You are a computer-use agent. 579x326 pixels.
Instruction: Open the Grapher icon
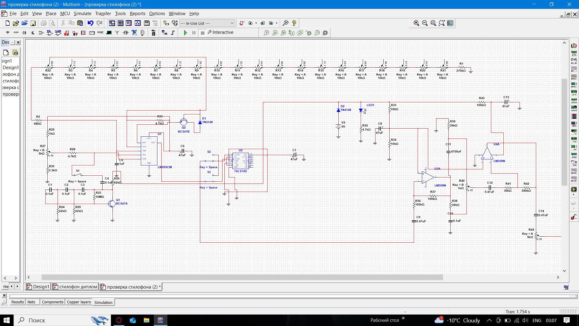tap(138, 23)
